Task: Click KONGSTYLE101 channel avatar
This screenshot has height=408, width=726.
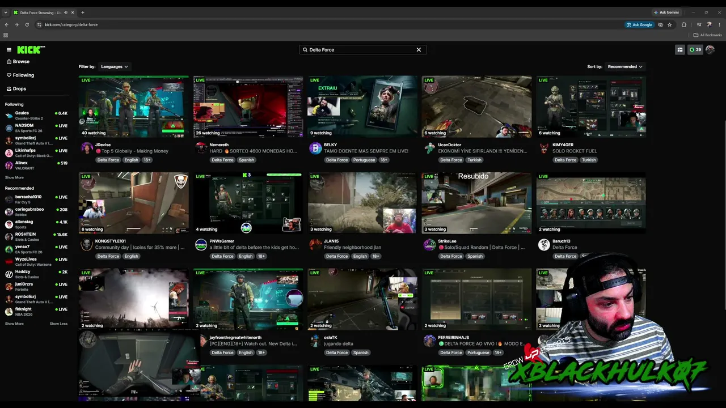Action: coord(87,245)
